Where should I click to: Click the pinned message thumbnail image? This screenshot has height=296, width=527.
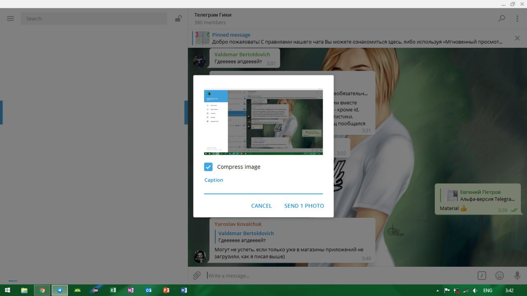coord(202,38)
